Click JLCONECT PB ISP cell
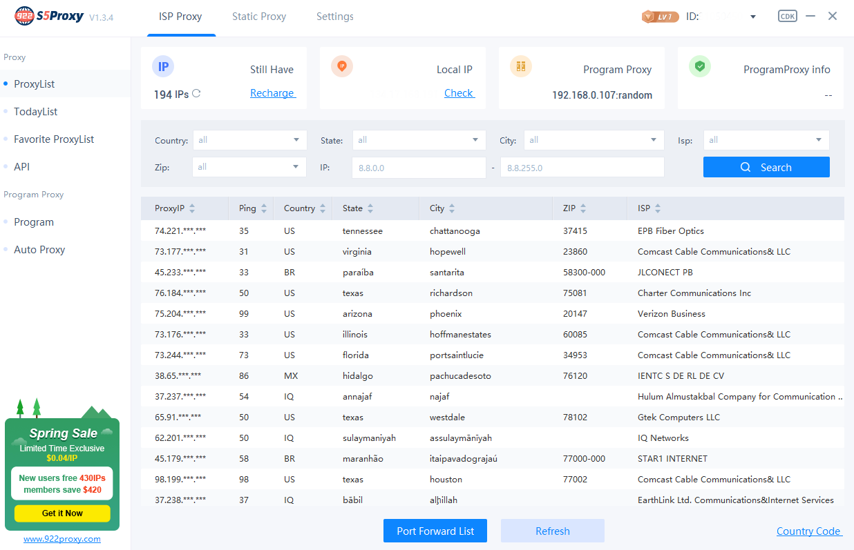Viewport: 854px width, 550px height. coord(665,272)
